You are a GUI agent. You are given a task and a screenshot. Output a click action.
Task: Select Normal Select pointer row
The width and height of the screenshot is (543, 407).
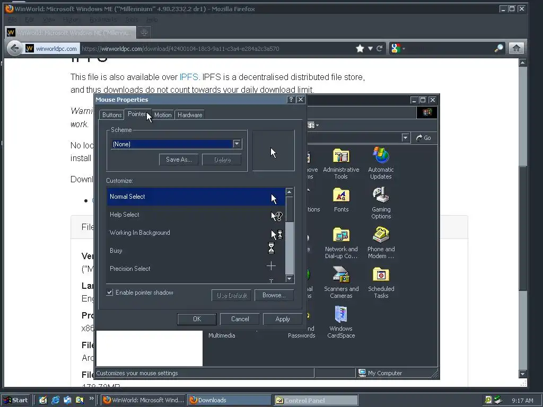coord(196,197)
